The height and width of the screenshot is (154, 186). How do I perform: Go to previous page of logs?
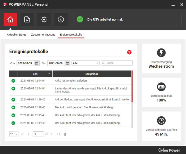[x=29, y=134]
